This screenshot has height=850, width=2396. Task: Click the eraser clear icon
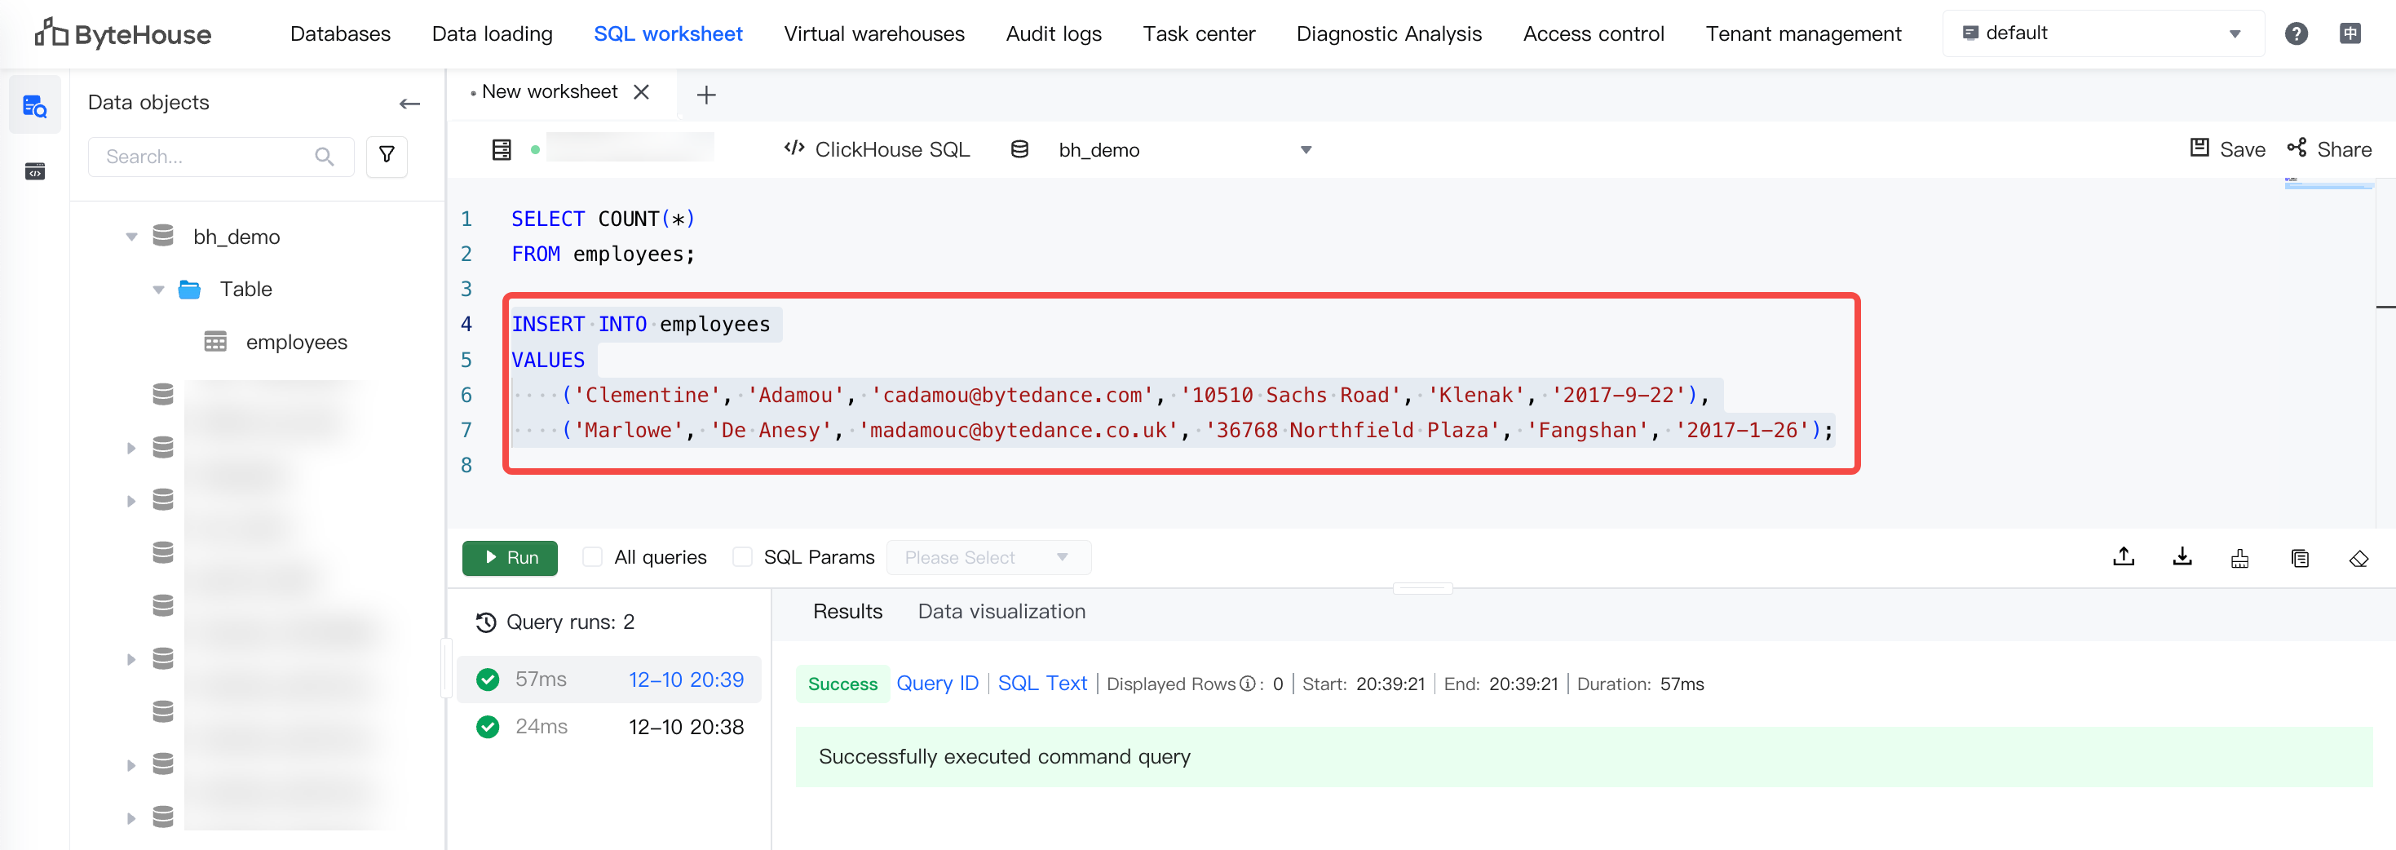[x=2358, y=559]
